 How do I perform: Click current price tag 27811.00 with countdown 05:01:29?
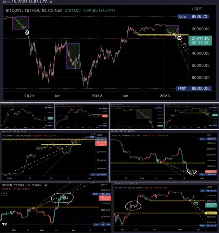[200, 40]
